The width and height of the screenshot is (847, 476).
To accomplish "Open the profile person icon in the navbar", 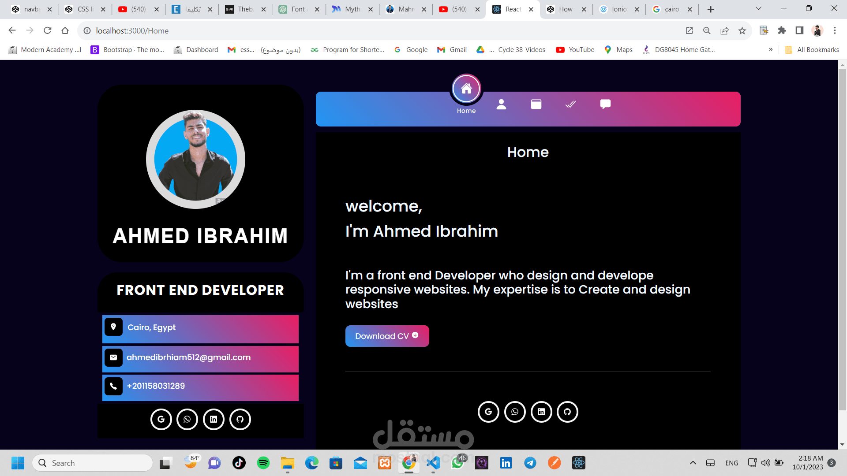I will click(x=501, y=104).
